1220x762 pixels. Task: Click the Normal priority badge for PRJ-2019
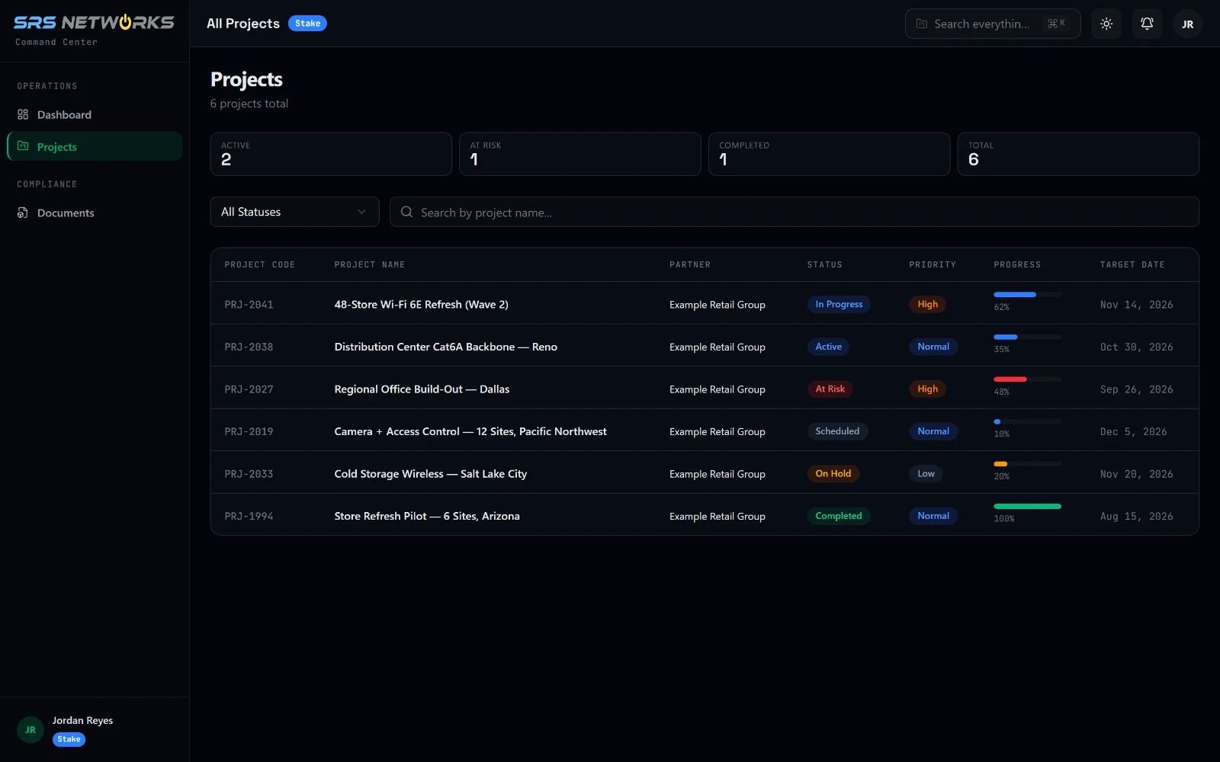click(x=933, y=431)
